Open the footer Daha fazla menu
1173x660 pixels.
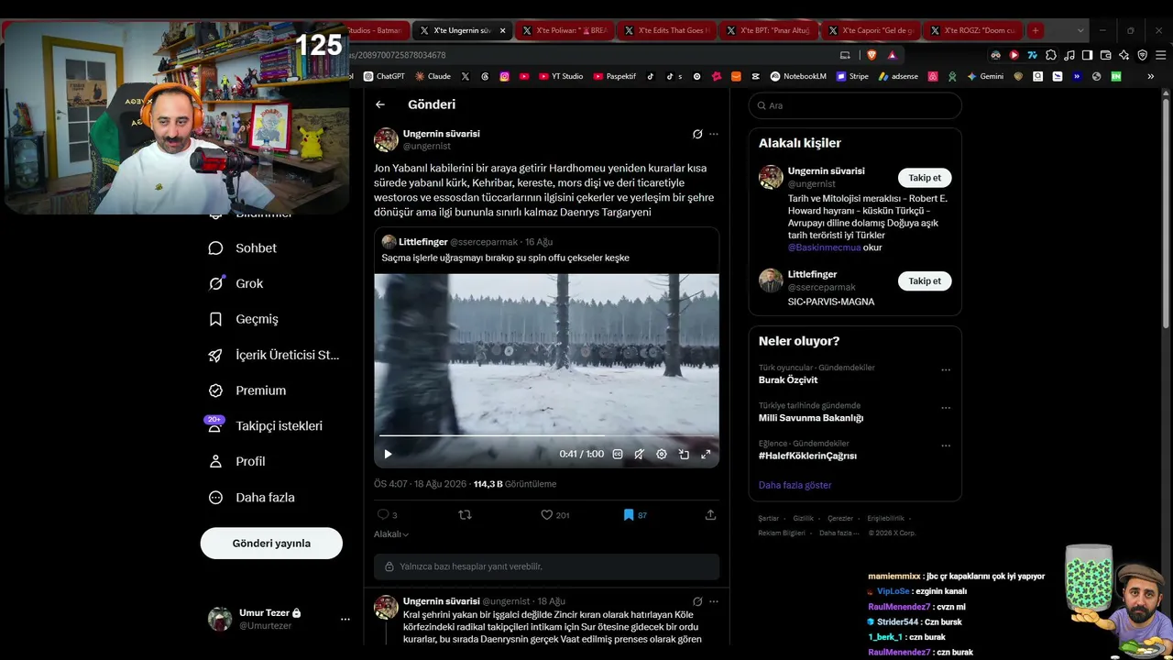[x=839, y=533]
